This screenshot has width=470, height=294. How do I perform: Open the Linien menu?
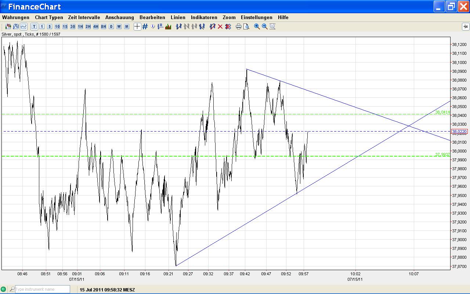[178, 17]
